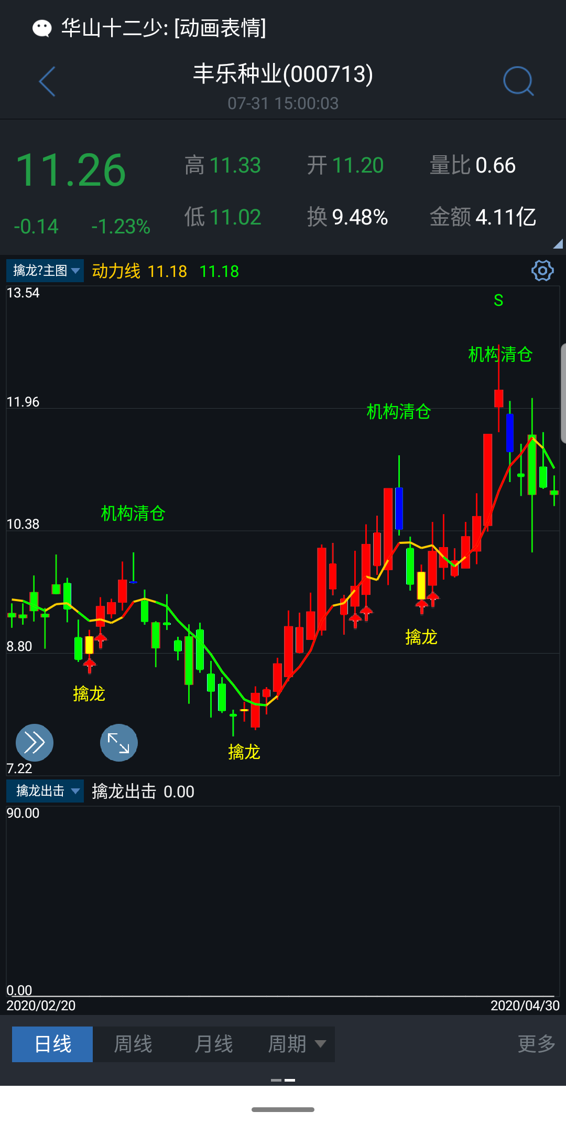This screenshot has width=566, height=1133.
Task: Expand quote details corner triangle
Action: pyautogui.click(x=558, y=243)
